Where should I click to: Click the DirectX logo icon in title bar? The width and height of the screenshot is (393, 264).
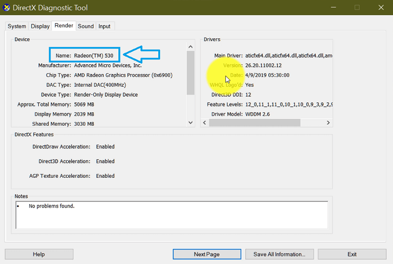click(x=6, y=7)
